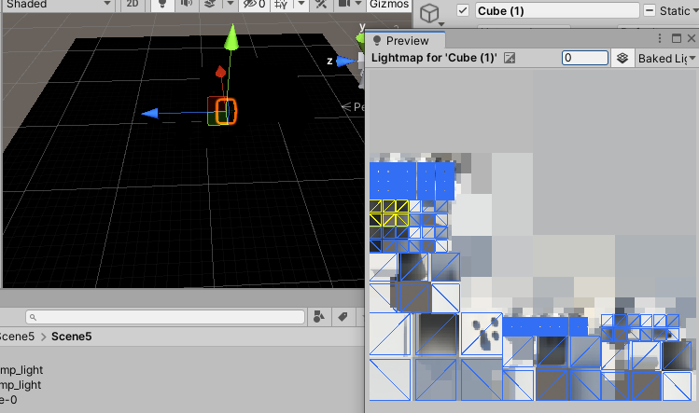The image size is (699, 413).
Task: Toggle 2D scene view mode
Action: pyautogui.click(x=133, y=5)
